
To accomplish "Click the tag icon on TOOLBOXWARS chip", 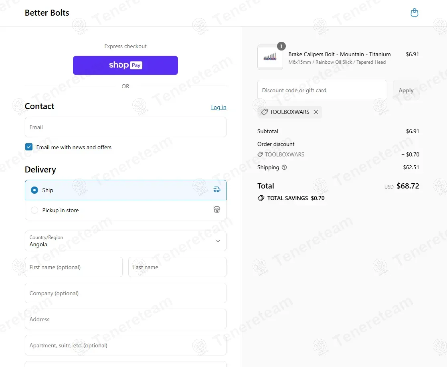I will (264, 112).
